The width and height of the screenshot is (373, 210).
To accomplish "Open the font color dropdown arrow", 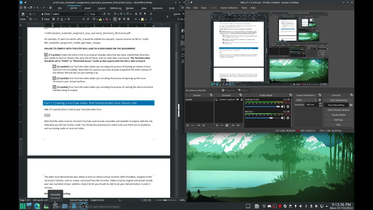I will pyautogui.click(x=109, y=19).
